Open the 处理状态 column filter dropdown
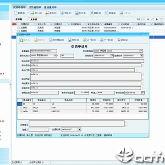The width and height of the screenshot is (165, 165). pyautogui.click(x=68, y=24)
